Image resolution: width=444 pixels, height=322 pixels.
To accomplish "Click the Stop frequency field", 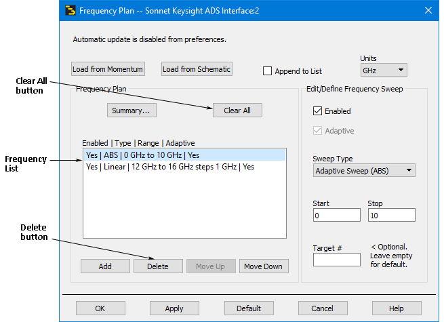I will click(x=391, y=216).
